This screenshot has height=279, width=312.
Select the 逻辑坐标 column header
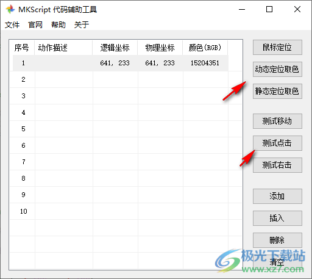(115, 48)
